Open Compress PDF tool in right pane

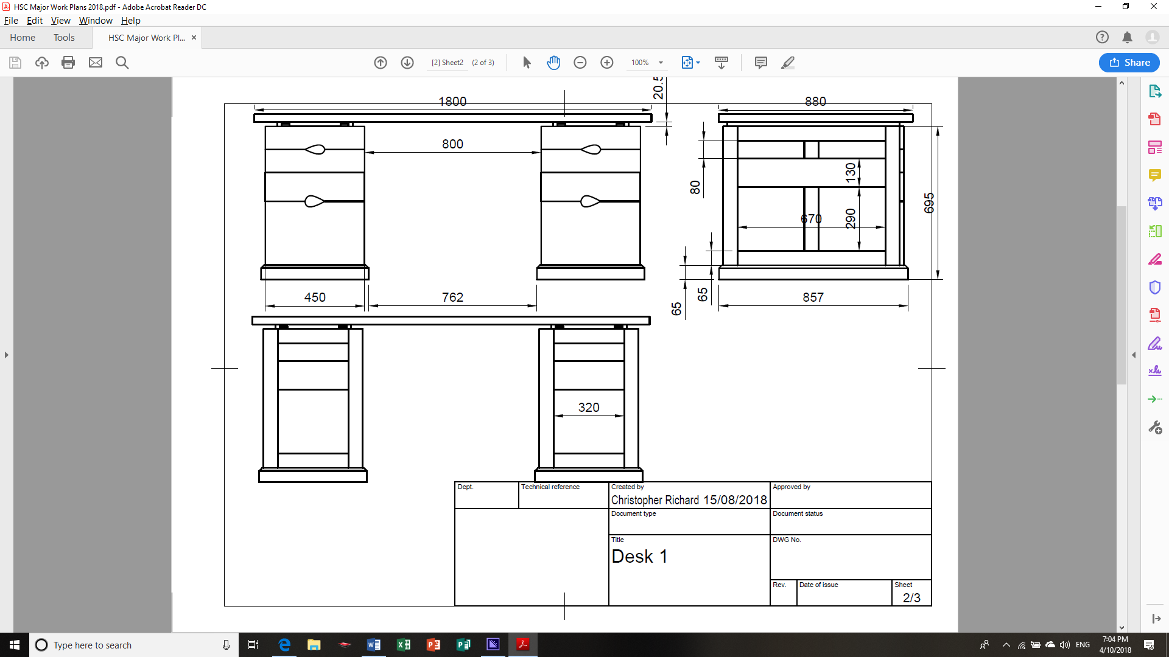tap(1154, 315)
